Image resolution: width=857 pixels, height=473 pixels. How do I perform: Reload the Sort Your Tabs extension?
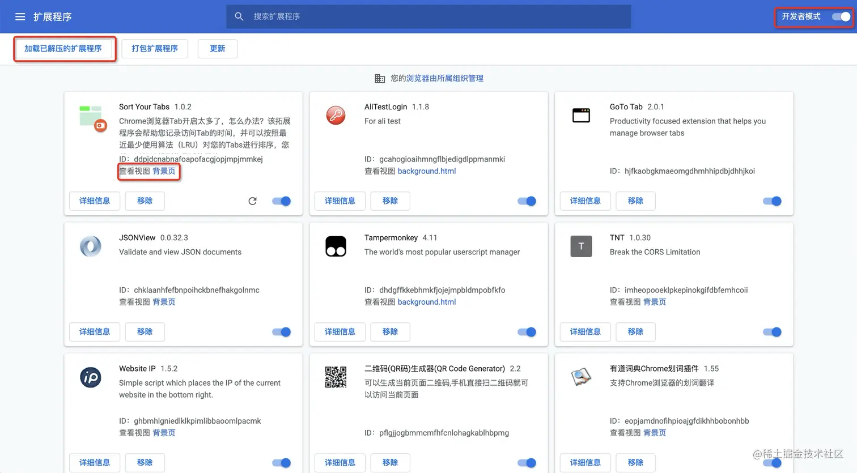click(x=253, y=201)
